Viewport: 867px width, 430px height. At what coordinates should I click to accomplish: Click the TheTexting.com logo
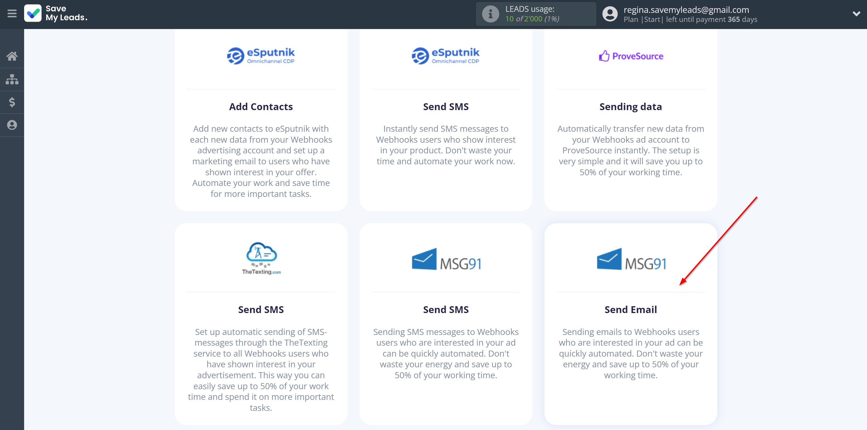(261, 259)
